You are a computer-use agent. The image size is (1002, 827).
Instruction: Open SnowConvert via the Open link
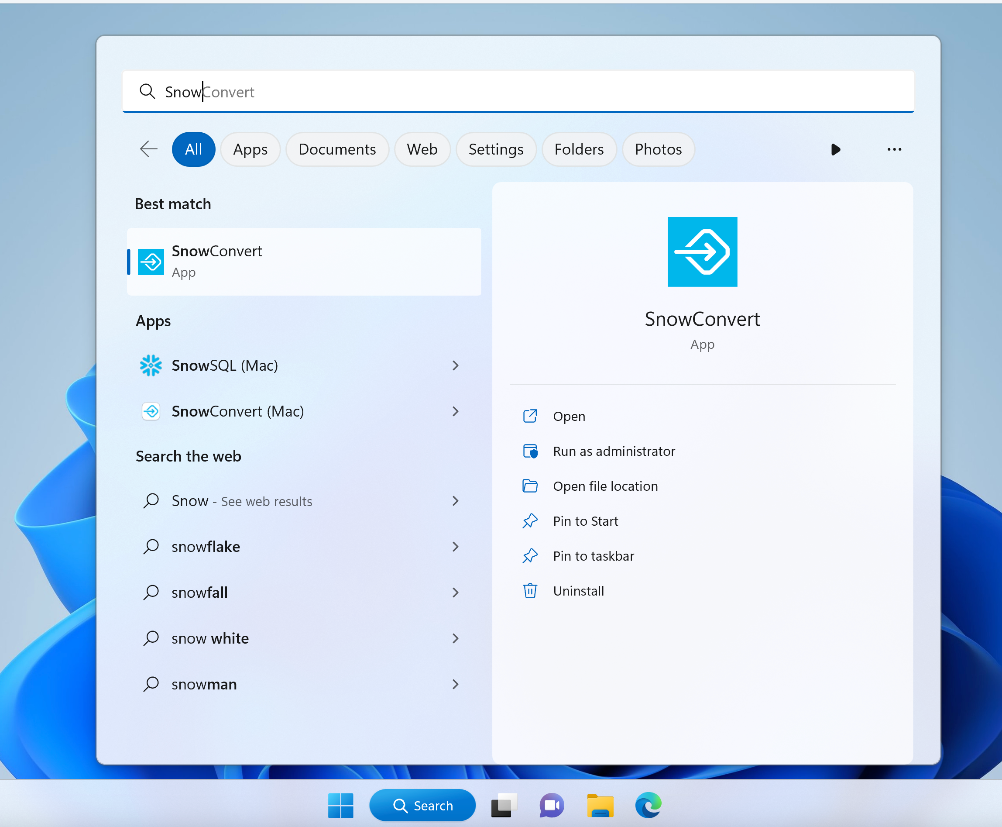pyautogui.click(x=570, y=416)
